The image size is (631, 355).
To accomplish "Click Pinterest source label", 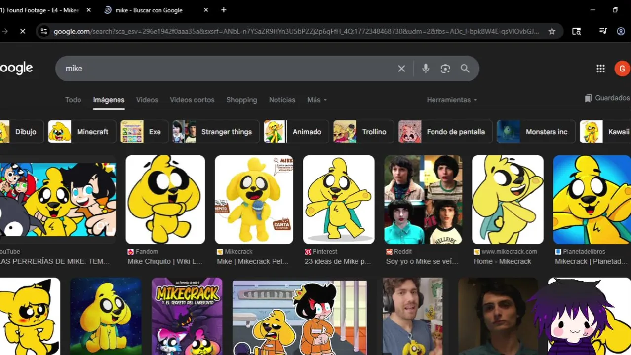I will tap(325, 252).
